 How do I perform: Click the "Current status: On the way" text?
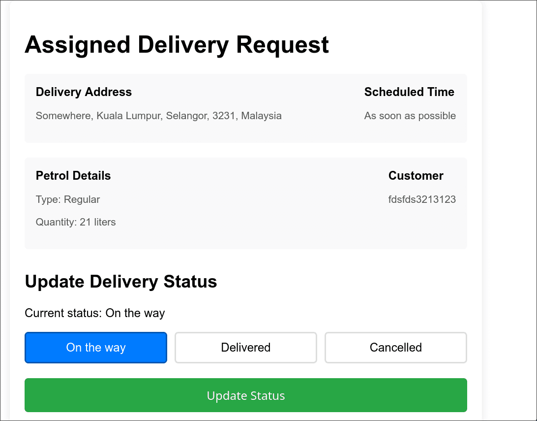coord(94,313)
